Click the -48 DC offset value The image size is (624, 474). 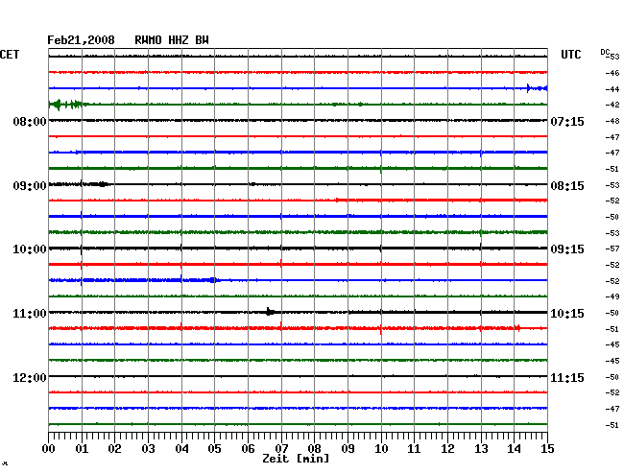612,121
